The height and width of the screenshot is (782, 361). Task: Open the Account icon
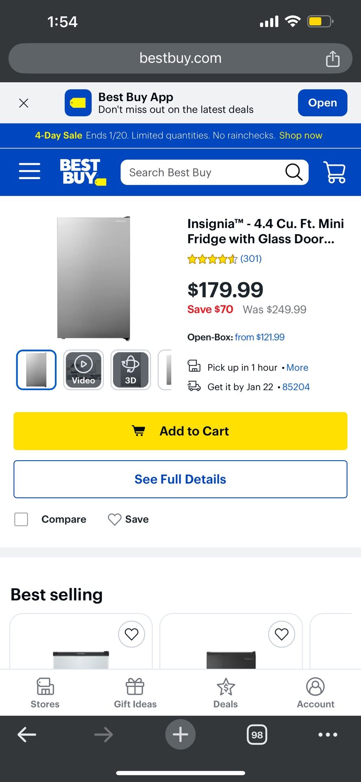(x=315, y=692)
